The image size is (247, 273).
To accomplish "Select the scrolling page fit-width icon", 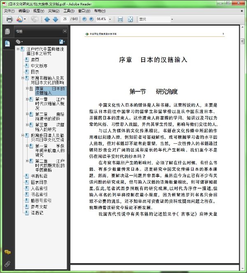I will 120,19.
